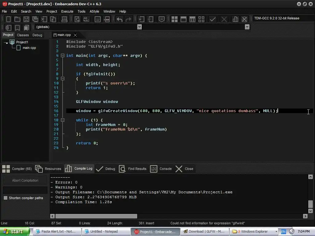
Task: Open the (globals) scope dropdown
Action: [139, 27]
